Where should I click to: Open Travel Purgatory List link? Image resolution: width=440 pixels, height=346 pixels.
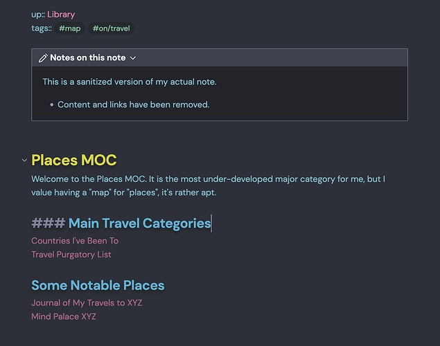tap(71, 255)
